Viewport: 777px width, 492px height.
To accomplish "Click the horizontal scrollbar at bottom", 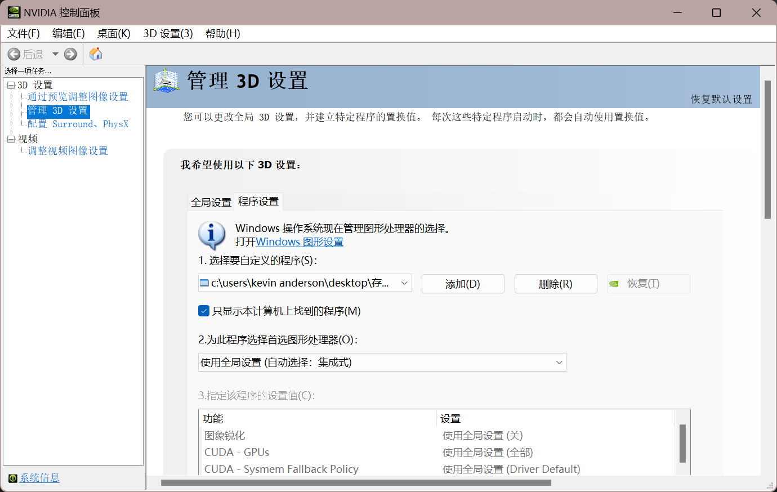I will (355, 482).
